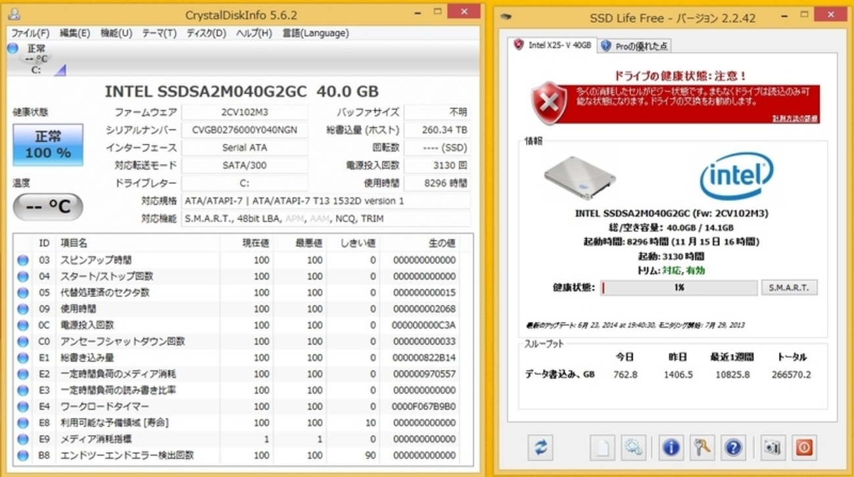The height and width of the screenshot is (477, 854).
Task: Open the 言語(Language) menu
Action: tap(316, 33)
